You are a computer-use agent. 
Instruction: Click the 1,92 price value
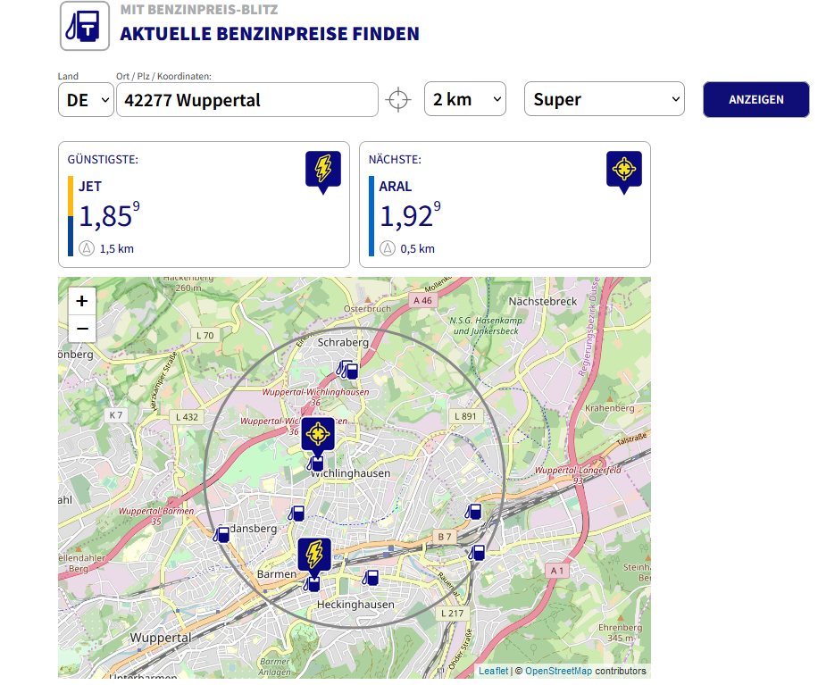tap(410, 215)
